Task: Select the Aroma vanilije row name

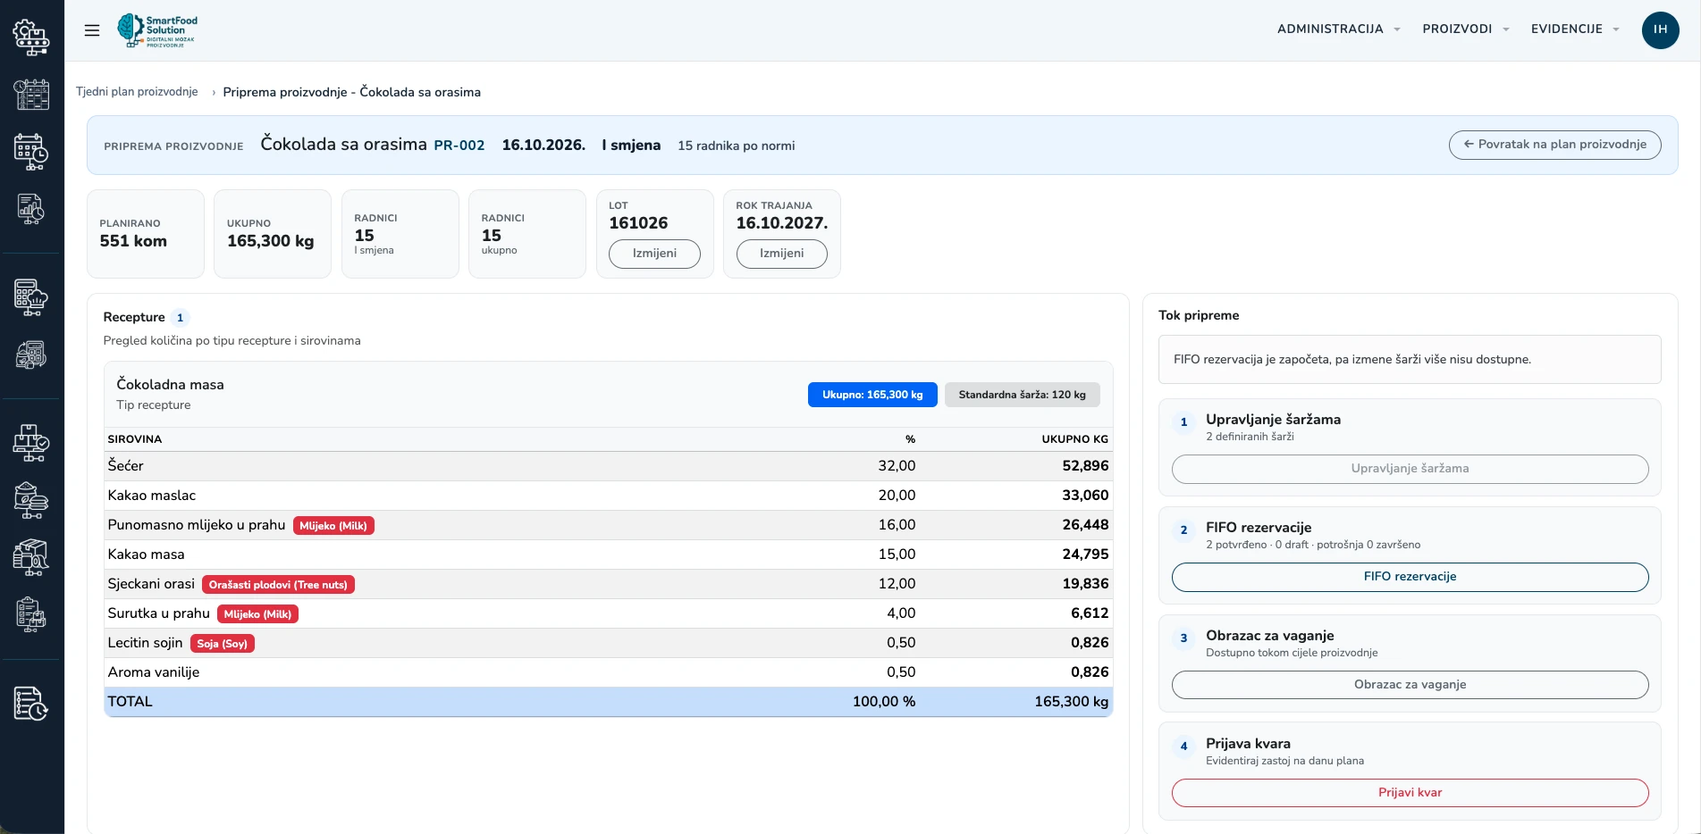Action: (153, 672)
